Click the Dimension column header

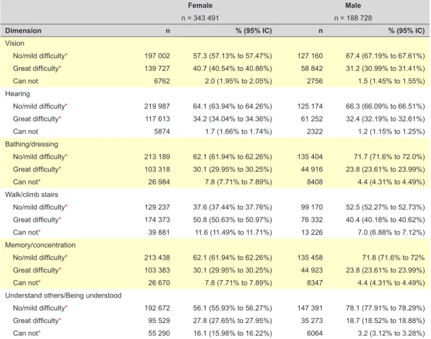[x=23, y=30]
